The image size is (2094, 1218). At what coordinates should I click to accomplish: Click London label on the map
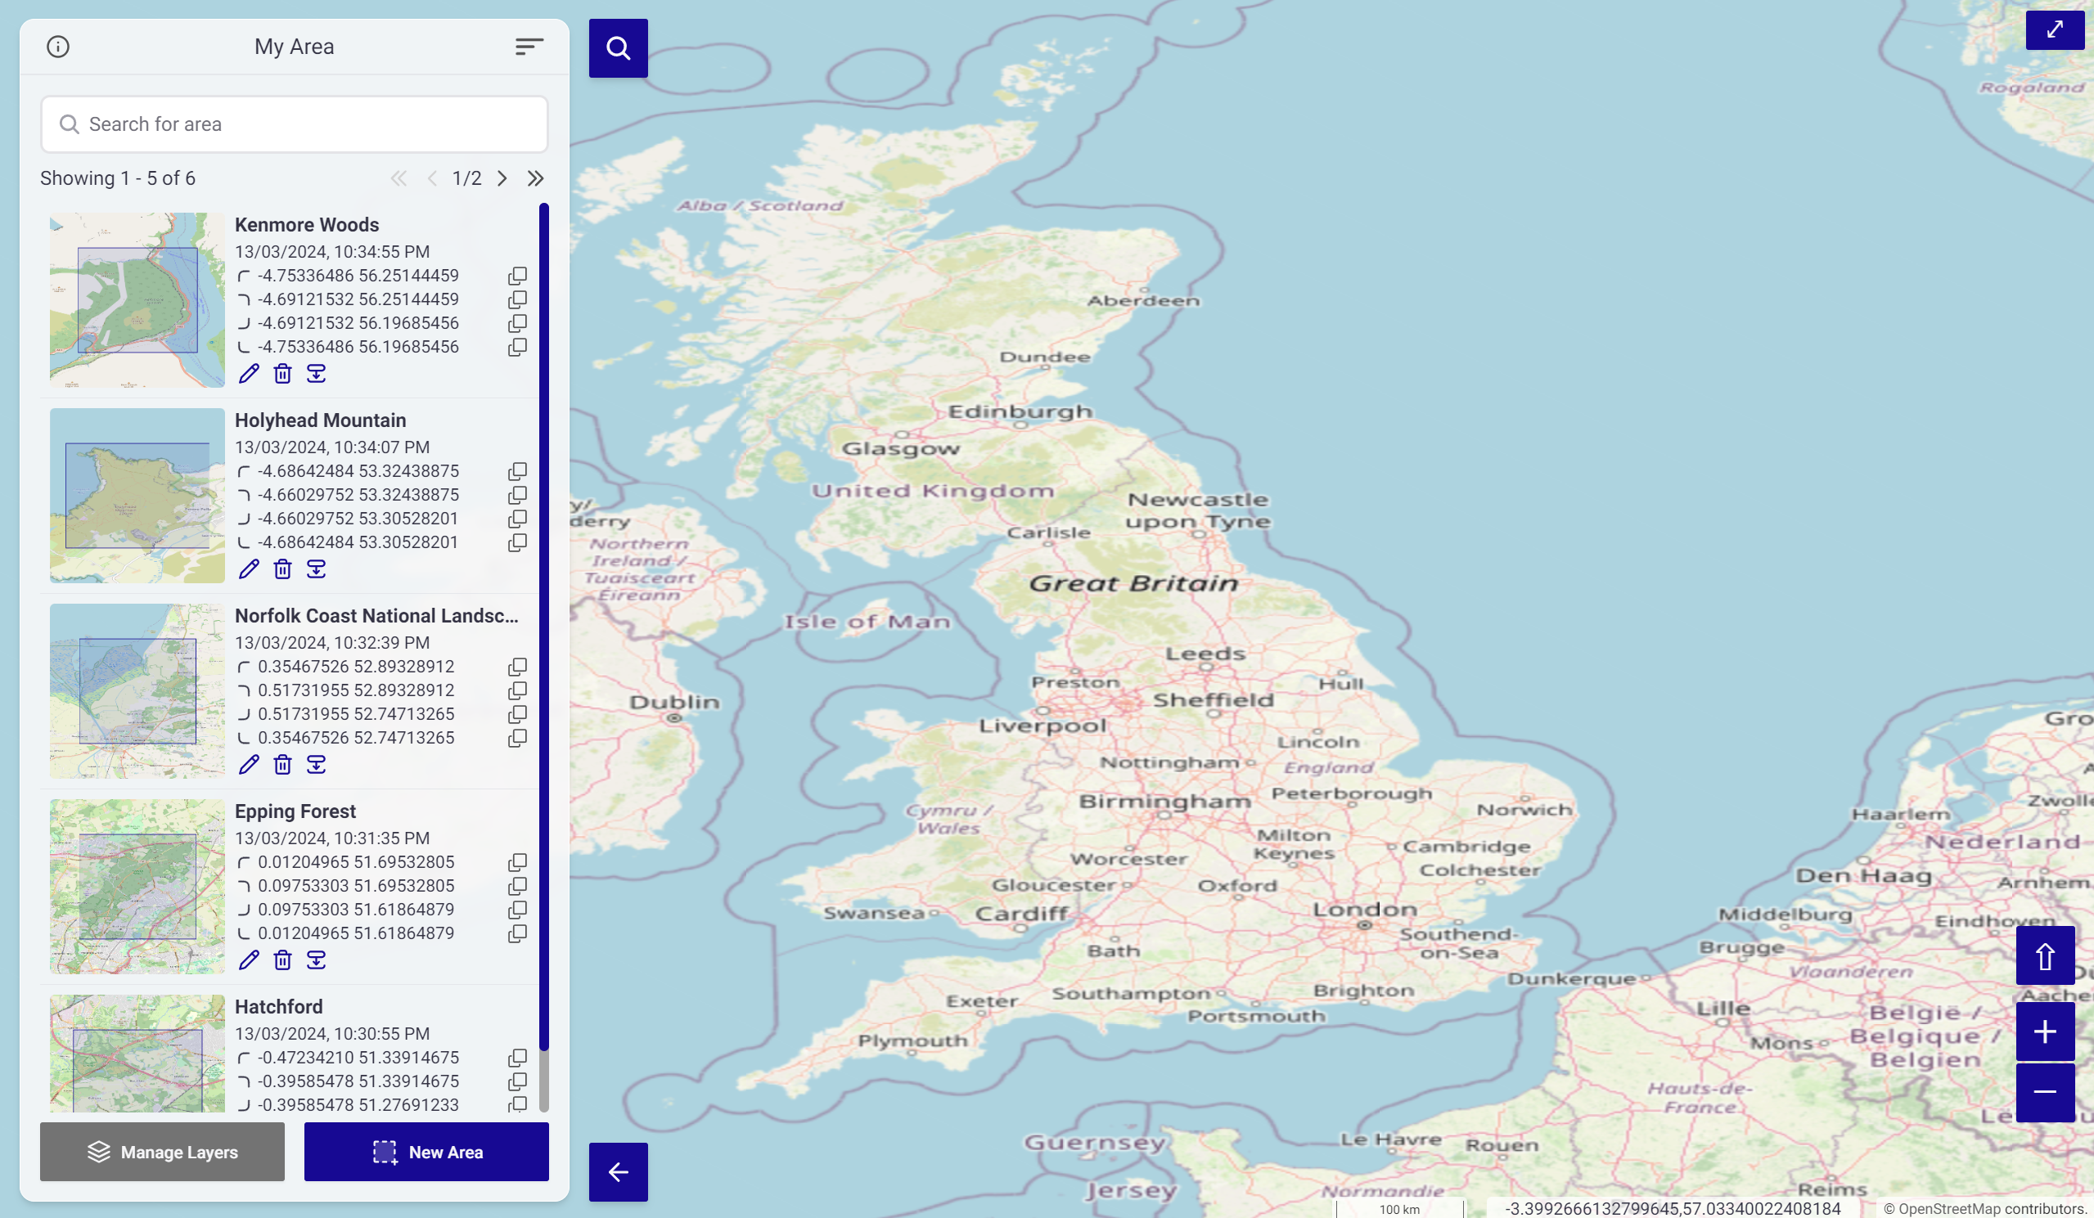click(x=1364, y=910)
